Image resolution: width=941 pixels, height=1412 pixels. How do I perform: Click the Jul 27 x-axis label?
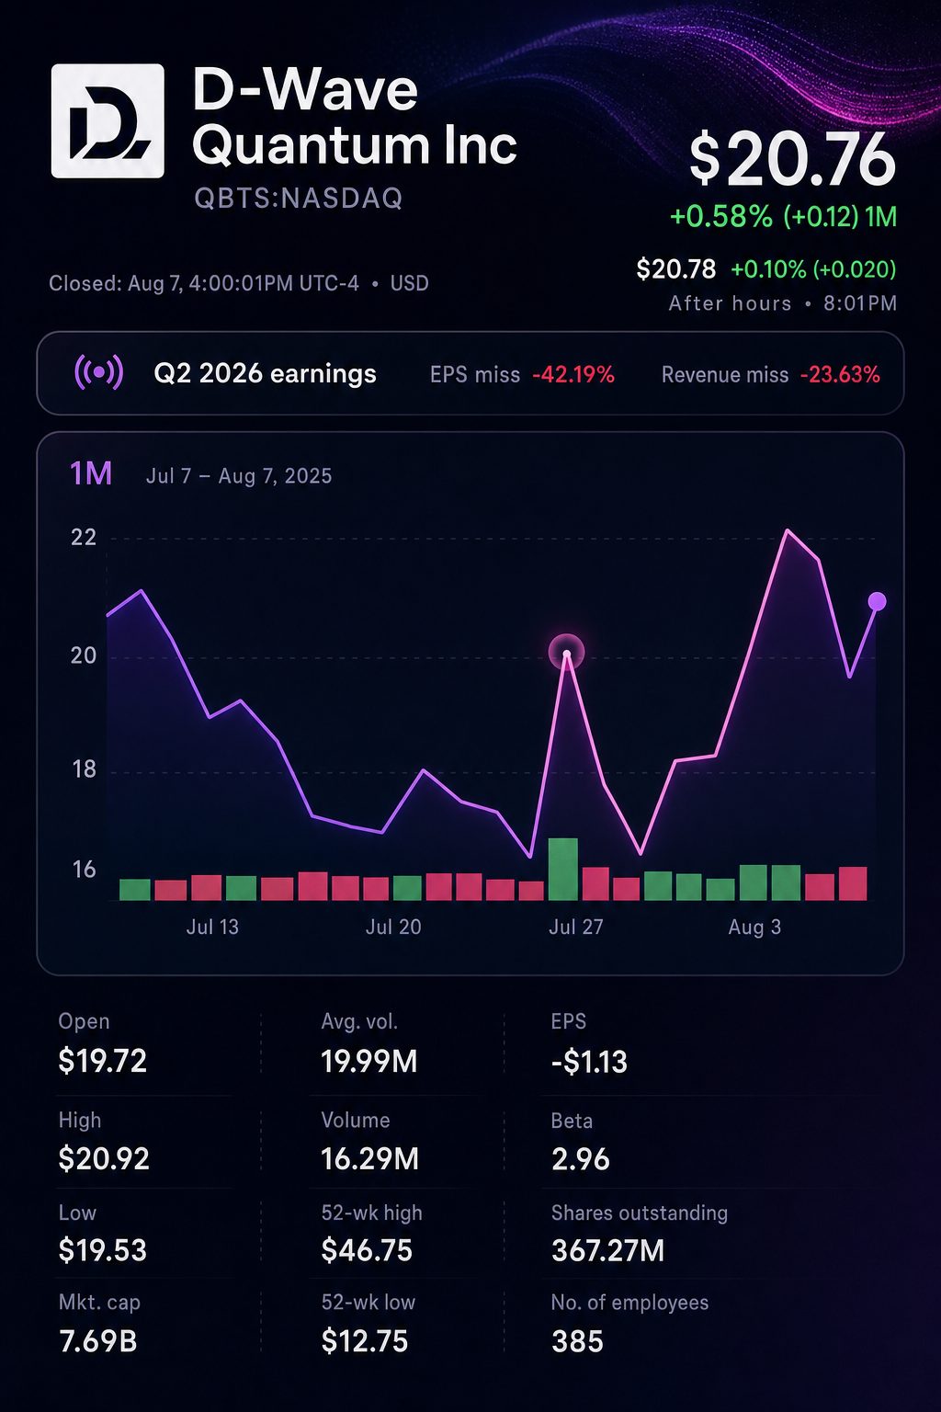coord(576,927)
